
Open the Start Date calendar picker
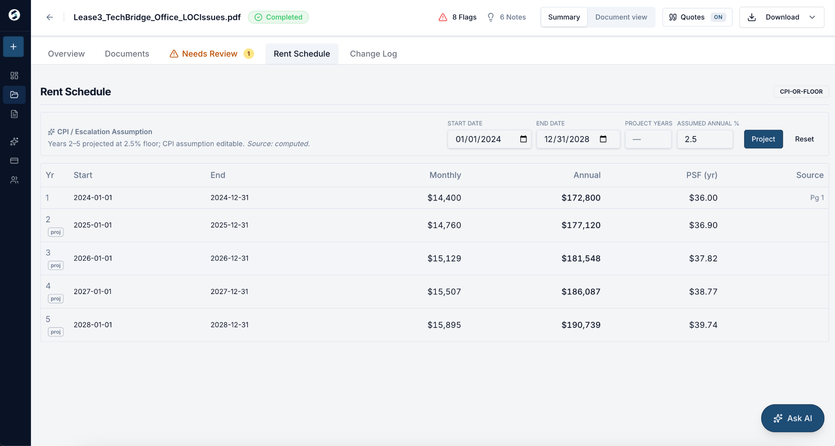pos(524,139)
